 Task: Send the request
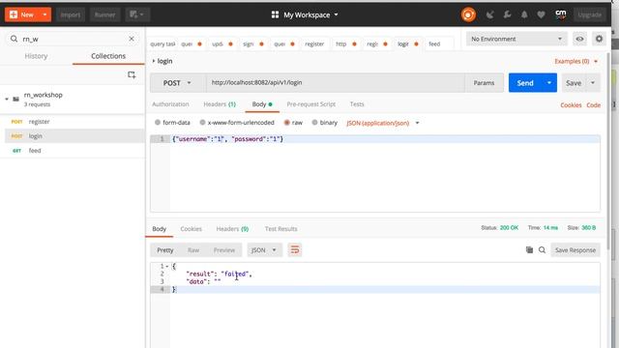[525, 83]
